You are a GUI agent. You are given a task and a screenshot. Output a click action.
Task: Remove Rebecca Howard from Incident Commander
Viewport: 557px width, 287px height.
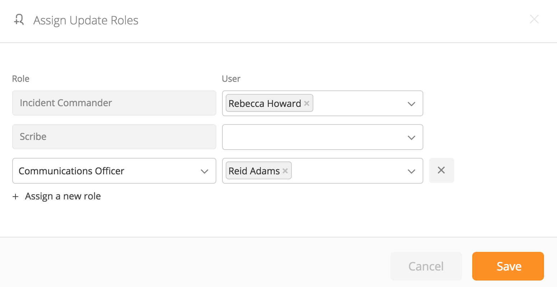coord(307,103)
